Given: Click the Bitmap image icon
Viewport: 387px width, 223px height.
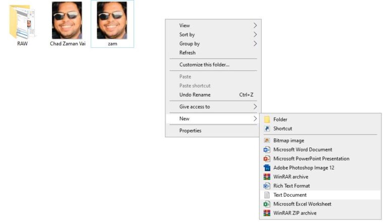Looking at the screenshot, I should click(x=267, y=140).
